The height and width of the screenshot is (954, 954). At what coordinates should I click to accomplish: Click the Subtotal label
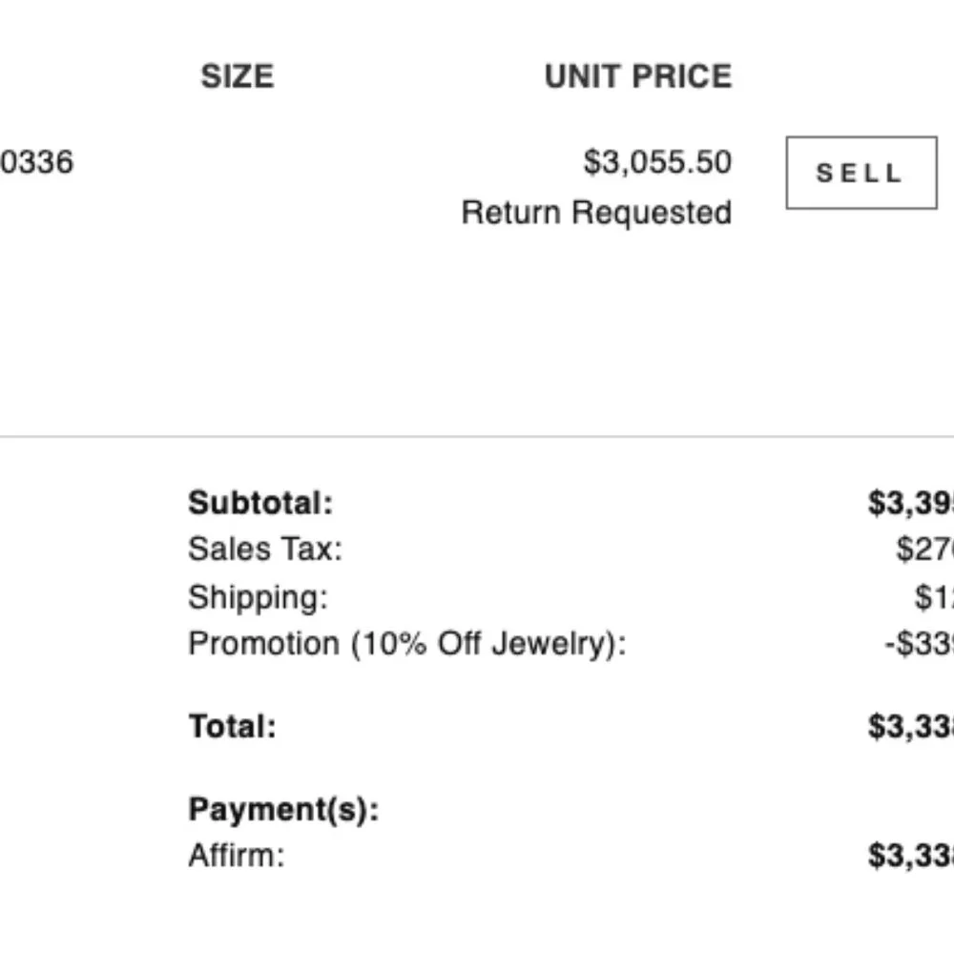(260, 503)
